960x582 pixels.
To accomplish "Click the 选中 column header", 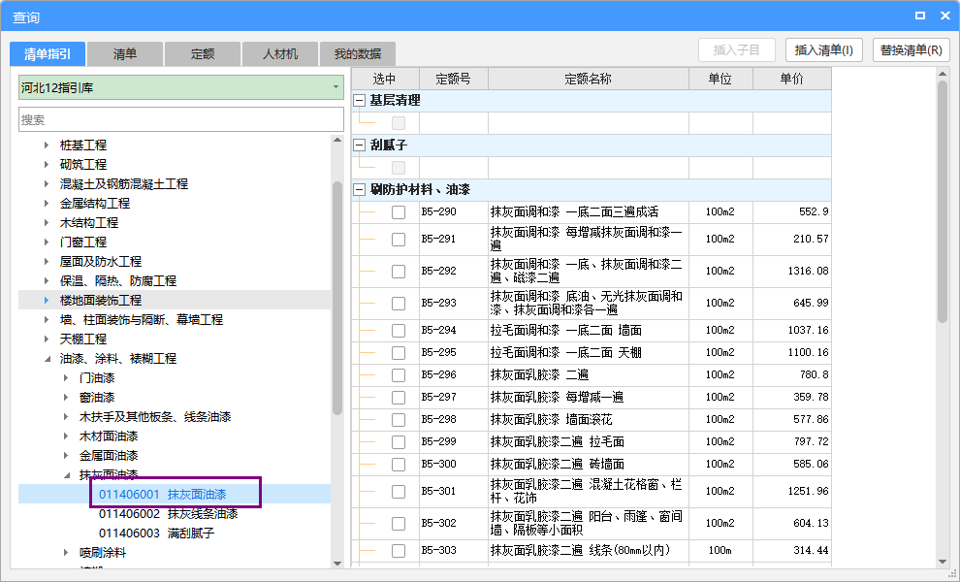I will 385,79.
